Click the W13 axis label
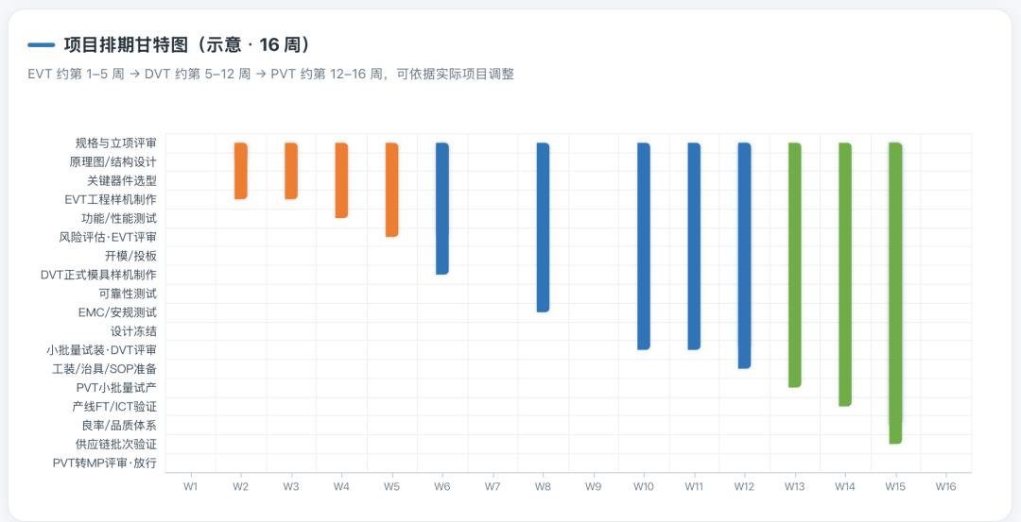Viewport: 1021px width, 522px height. tap(795, 485)
